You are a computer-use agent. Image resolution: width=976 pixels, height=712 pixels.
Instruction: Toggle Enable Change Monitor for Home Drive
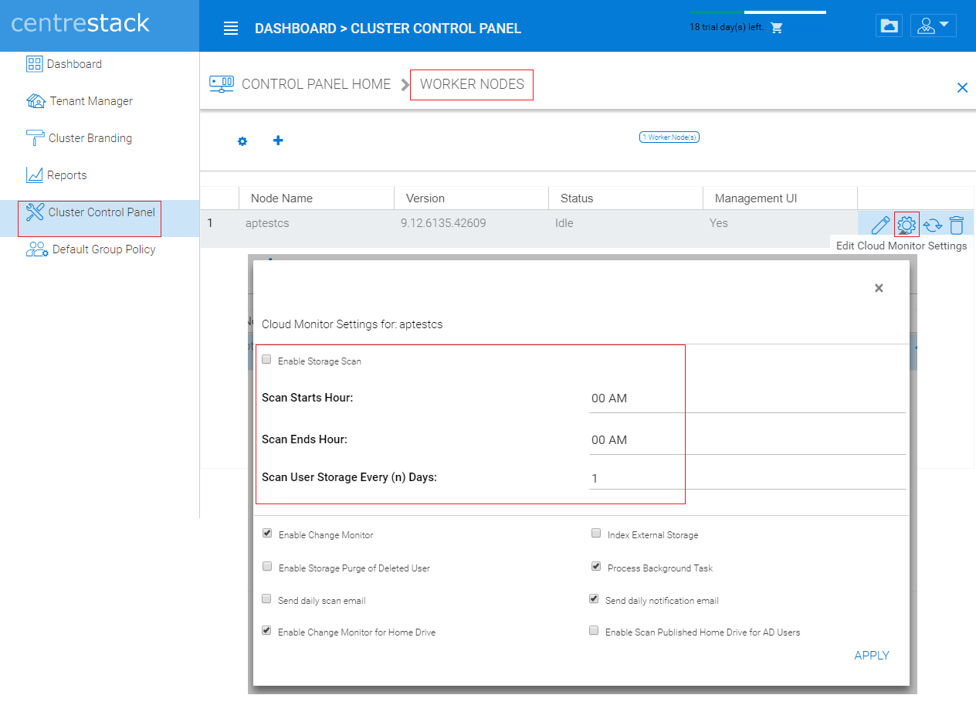(x=267, y=631)
